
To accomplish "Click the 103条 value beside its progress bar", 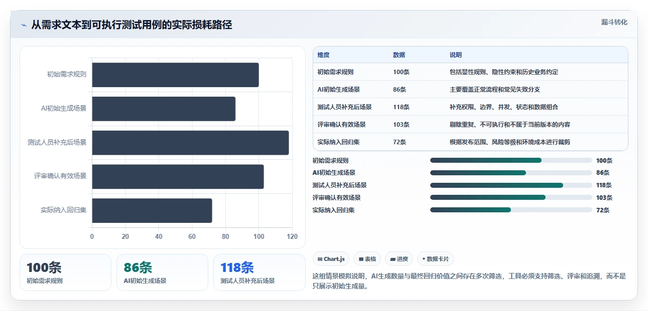I will 604,198.
